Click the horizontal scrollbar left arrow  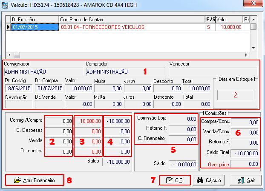(x=9, y=55)
